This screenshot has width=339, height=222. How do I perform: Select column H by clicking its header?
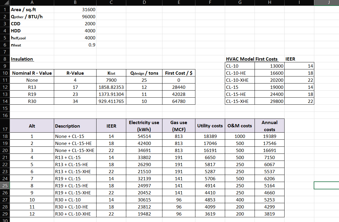[x=269, y=3]
